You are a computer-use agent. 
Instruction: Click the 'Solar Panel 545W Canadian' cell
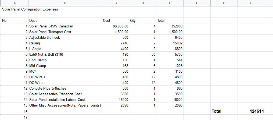pyautogui.click(x=65, y=26)
